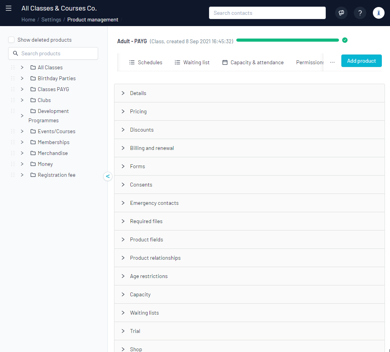Open the announcements megaphone icon
Screen dimensions: 390x352
(341, 13)
